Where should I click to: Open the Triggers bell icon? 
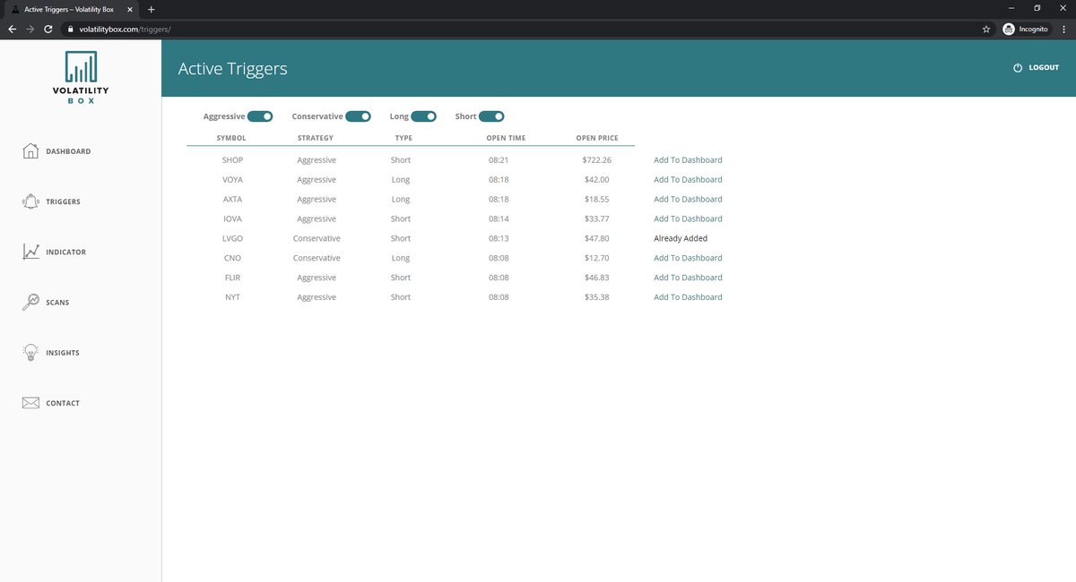point(30,201)
